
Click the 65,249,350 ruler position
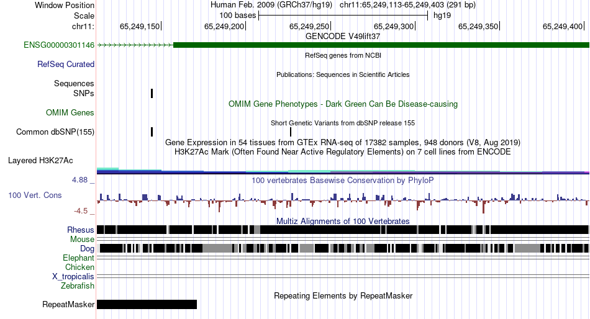[x=479, y=26]
